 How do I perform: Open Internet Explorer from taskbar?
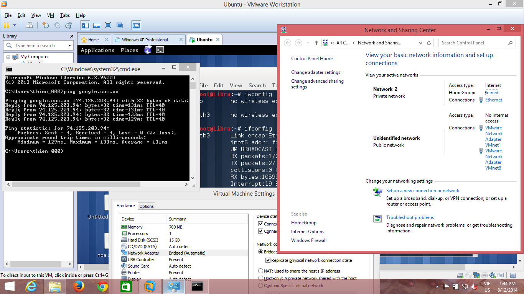coord(31,286)
